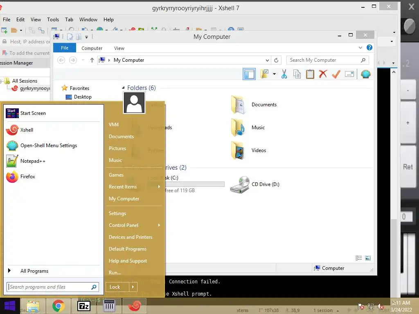
Task: Click the Paste clipboard icon
Action: coord(310,74)
